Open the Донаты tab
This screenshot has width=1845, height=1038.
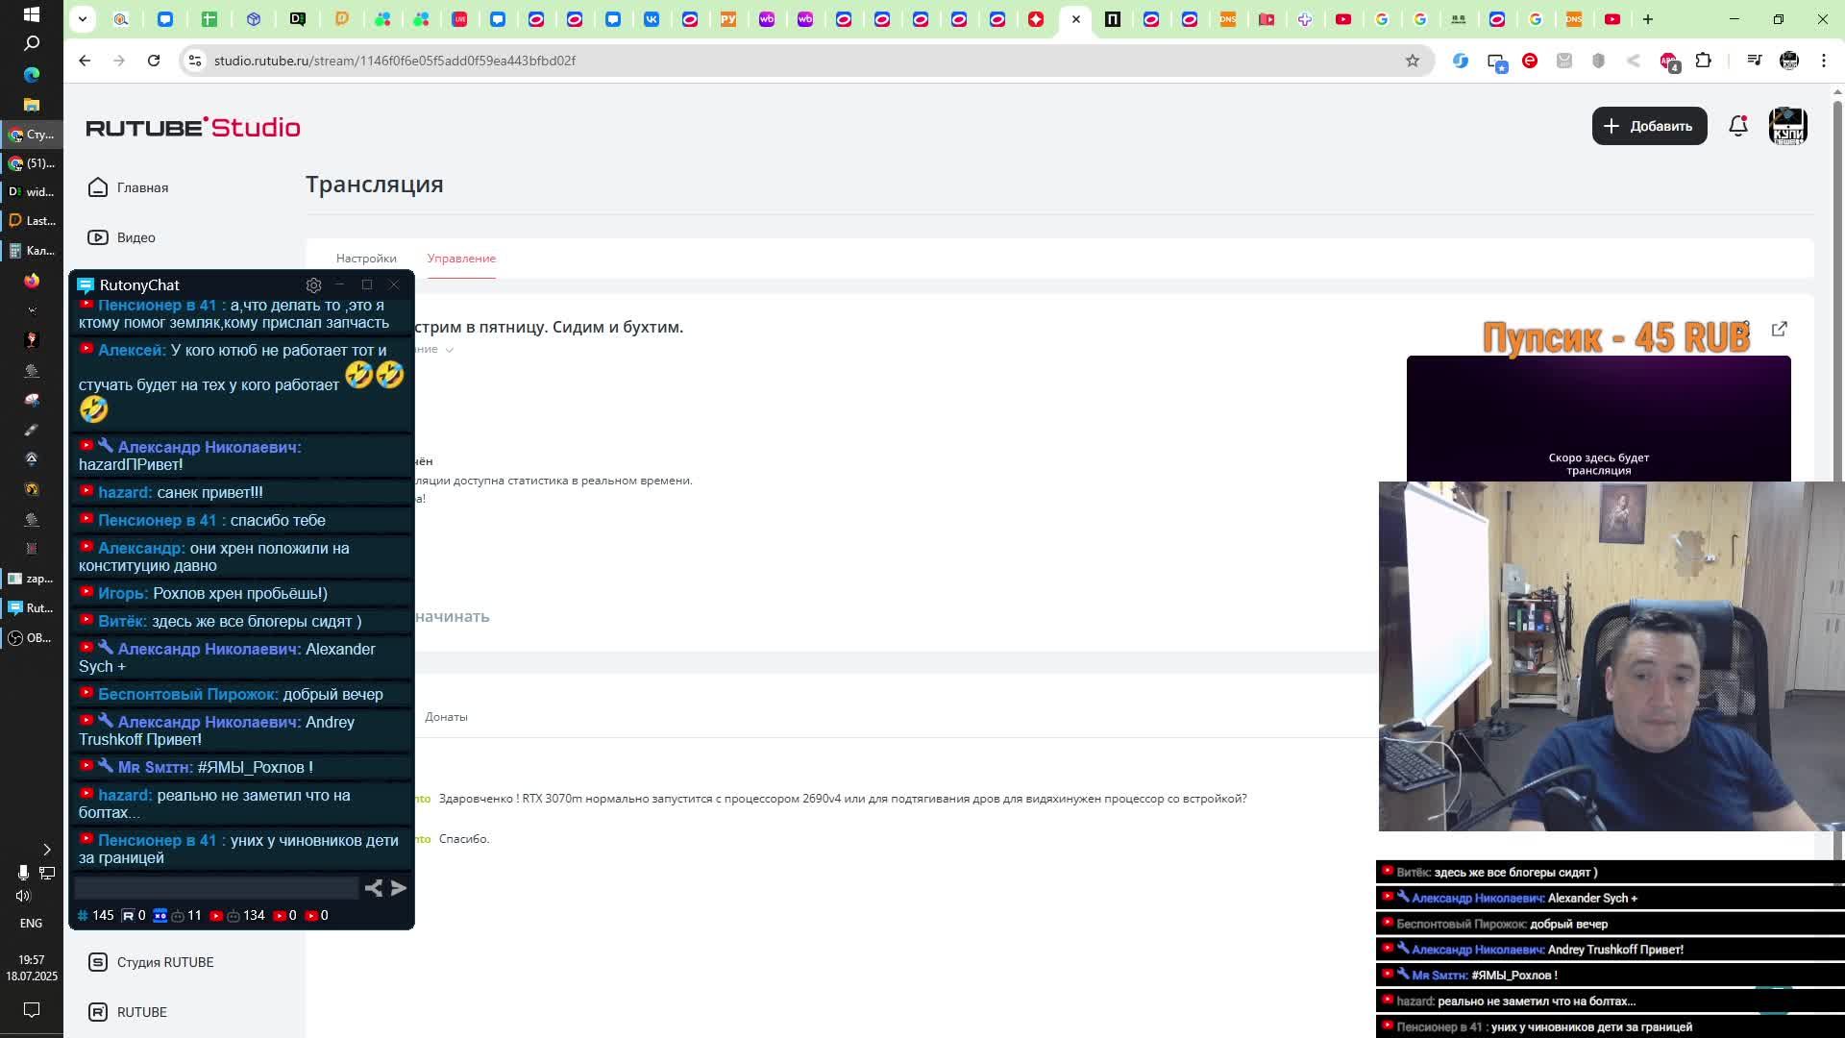pos(446,717)
